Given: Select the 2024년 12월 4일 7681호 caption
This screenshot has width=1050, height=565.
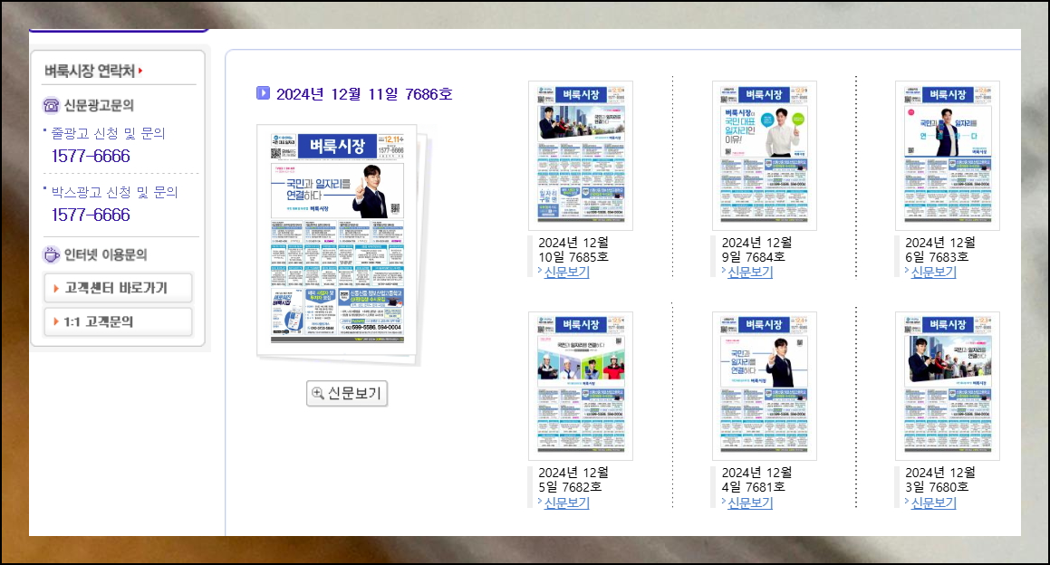Looking at the screenshot, I should (x=756, y=480).
